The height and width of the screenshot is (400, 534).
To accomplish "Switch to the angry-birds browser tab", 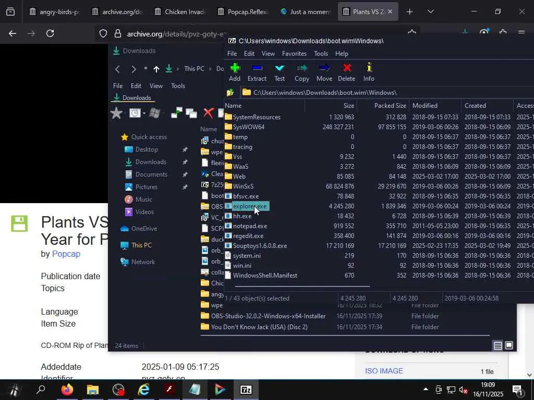I will (55, 11).
